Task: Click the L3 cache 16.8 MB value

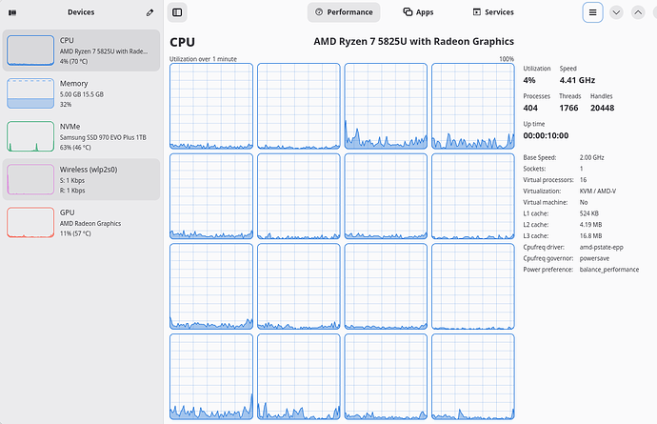Action: [590, 236]
